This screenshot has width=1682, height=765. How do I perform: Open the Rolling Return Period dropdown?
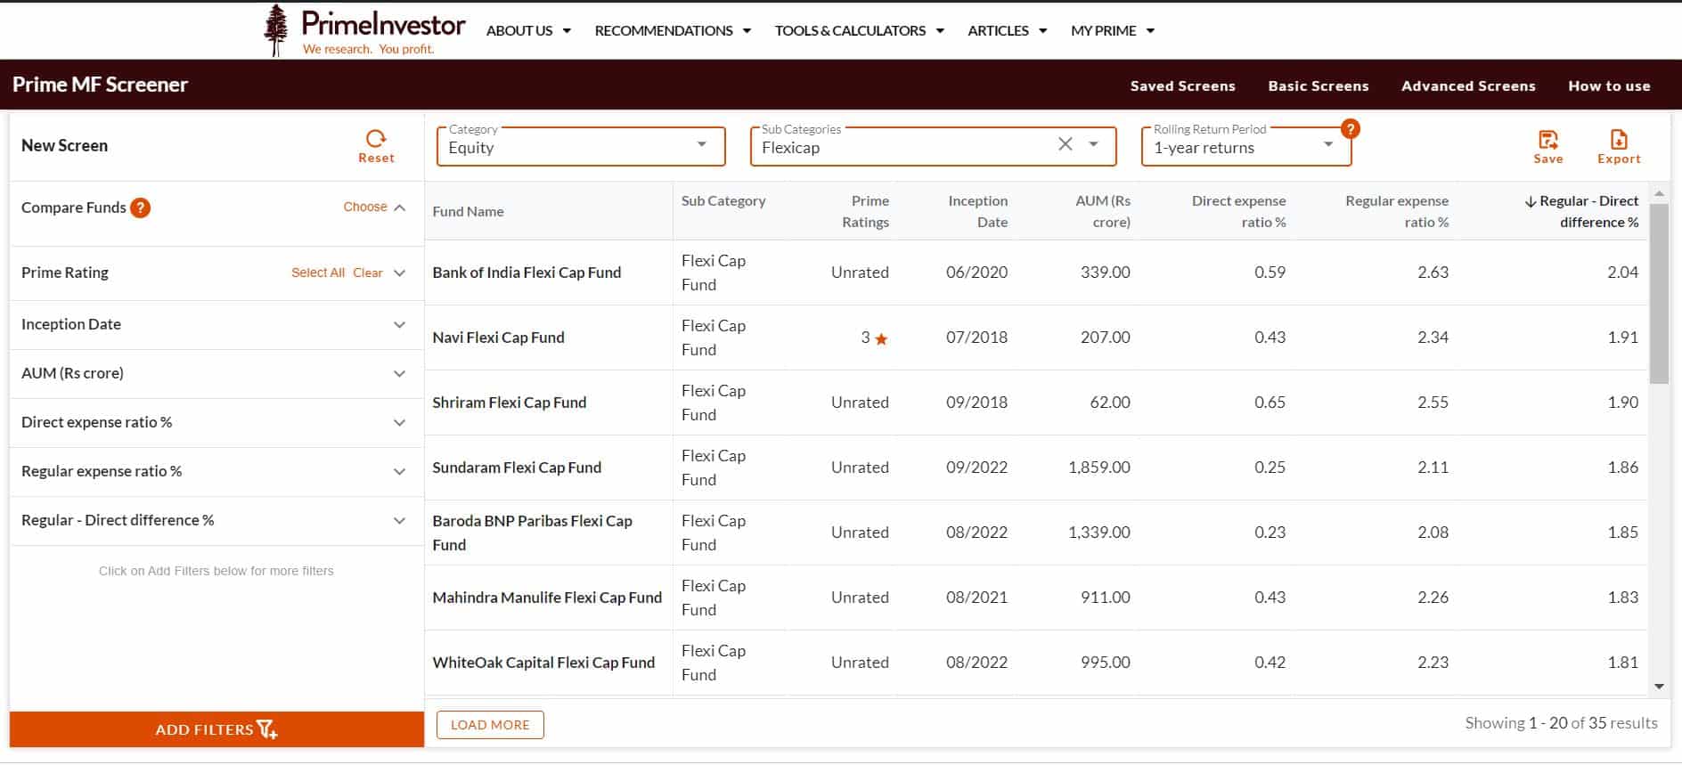tap(1245, 146)
